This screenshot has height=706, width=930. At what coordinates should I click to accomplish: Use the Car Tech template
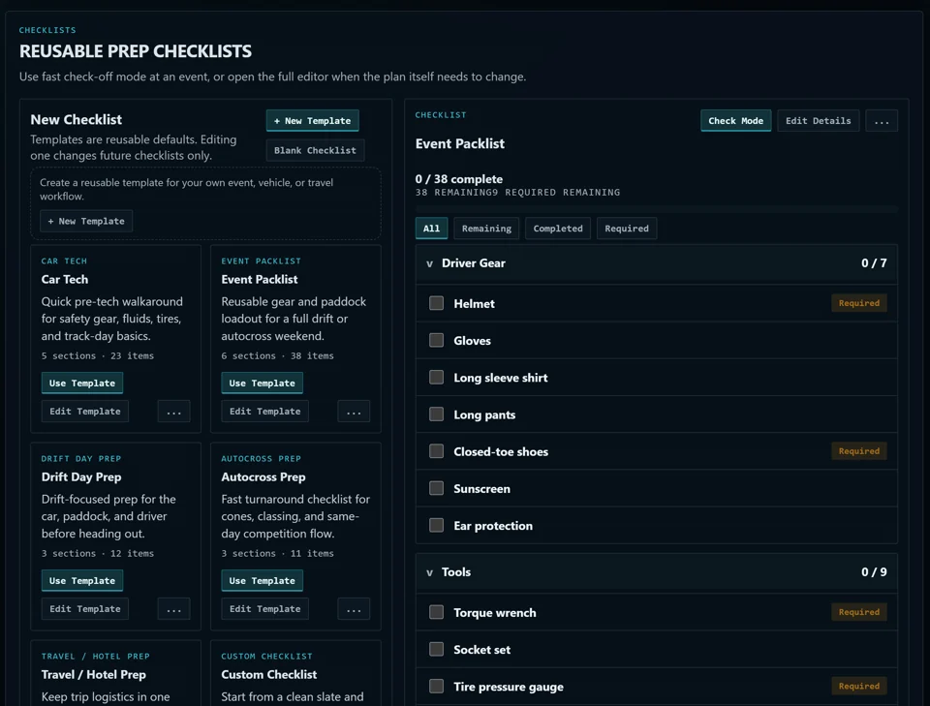[82, 383]
